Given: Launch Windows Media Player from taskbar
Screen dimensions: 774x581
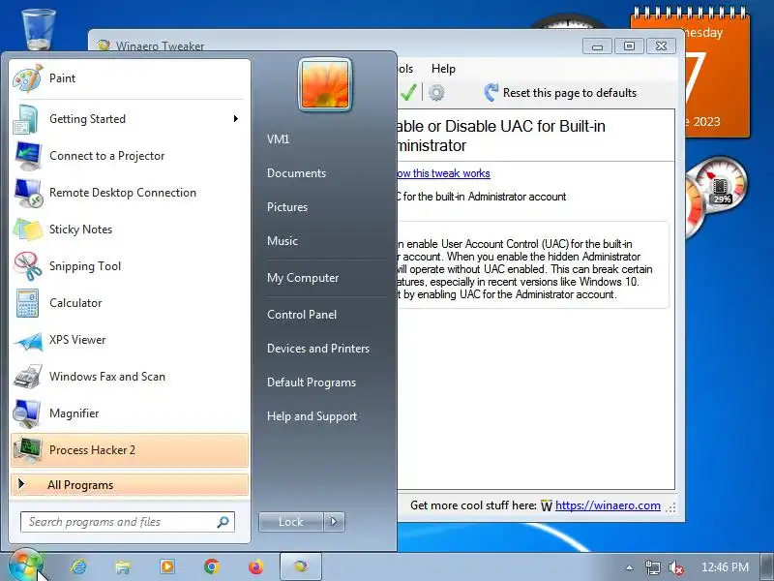Looking at the screenshot, I should 167,566.
